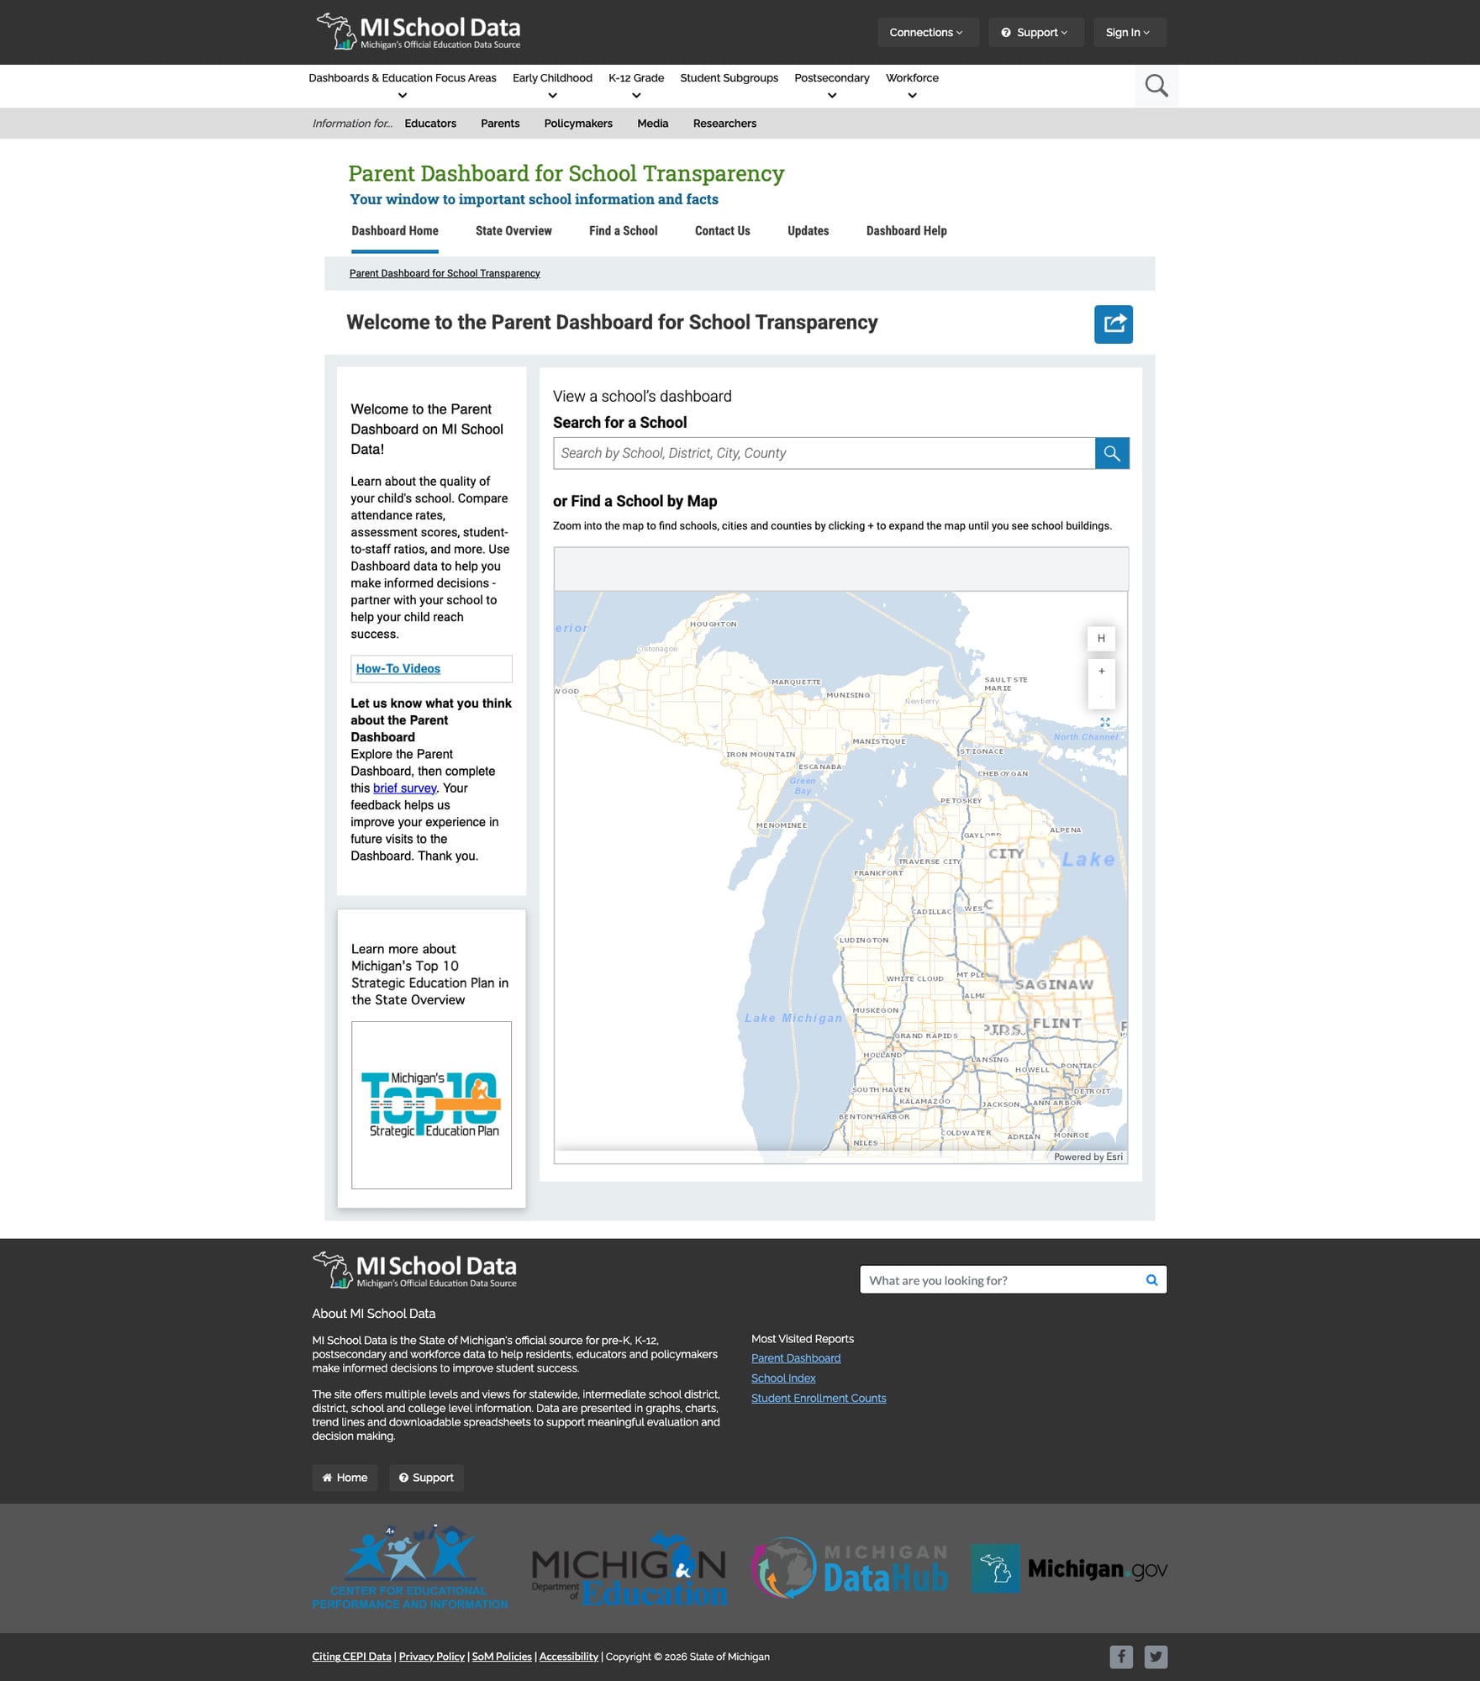Click the Search by School input field

[x=824, y=453]
